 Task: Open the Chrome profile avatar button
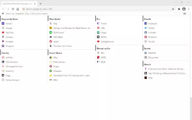(x=184, y=9)
